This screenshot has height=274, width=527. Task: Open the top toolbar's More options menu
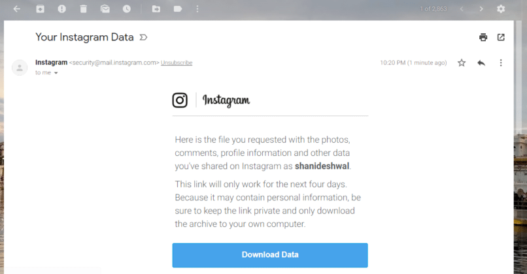(x=197, y=9)
